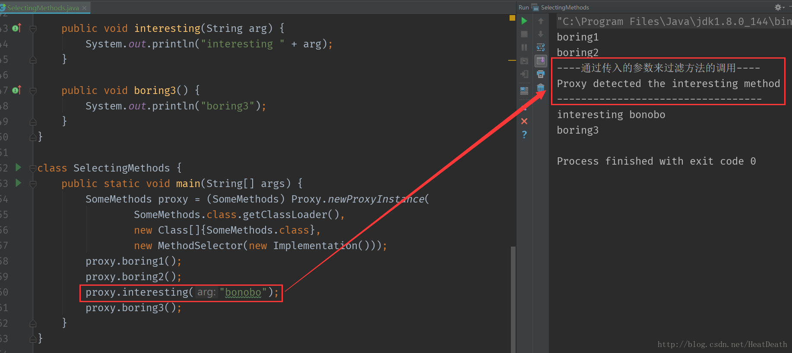Print the console output
The height and width of the screenshot is (353, 792).
(541, 74)
